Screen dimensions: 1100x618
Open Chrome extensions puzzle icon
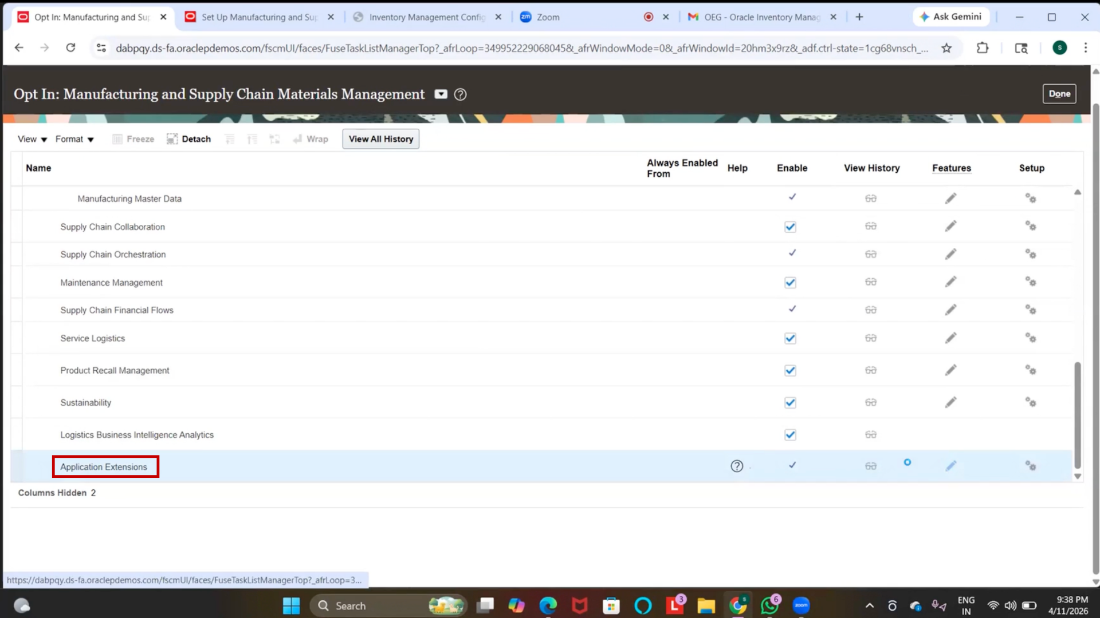coord(983,48)
